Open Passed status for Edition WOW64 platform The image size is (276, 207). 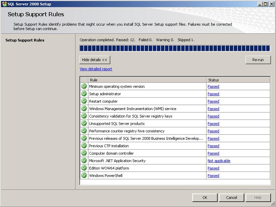(x=213, y=168)
